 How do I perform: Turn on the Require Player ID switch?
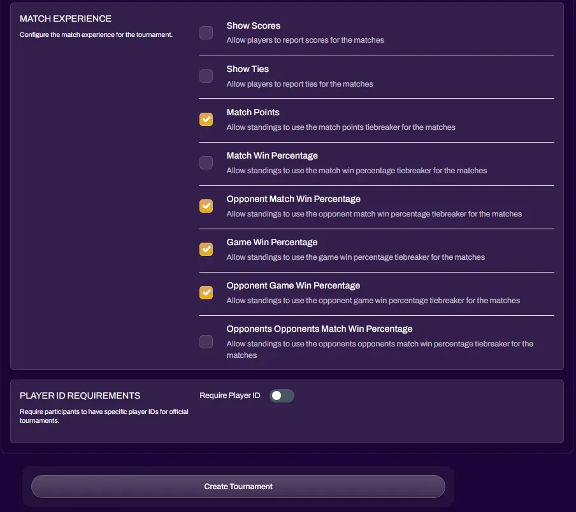coord(282,396)
